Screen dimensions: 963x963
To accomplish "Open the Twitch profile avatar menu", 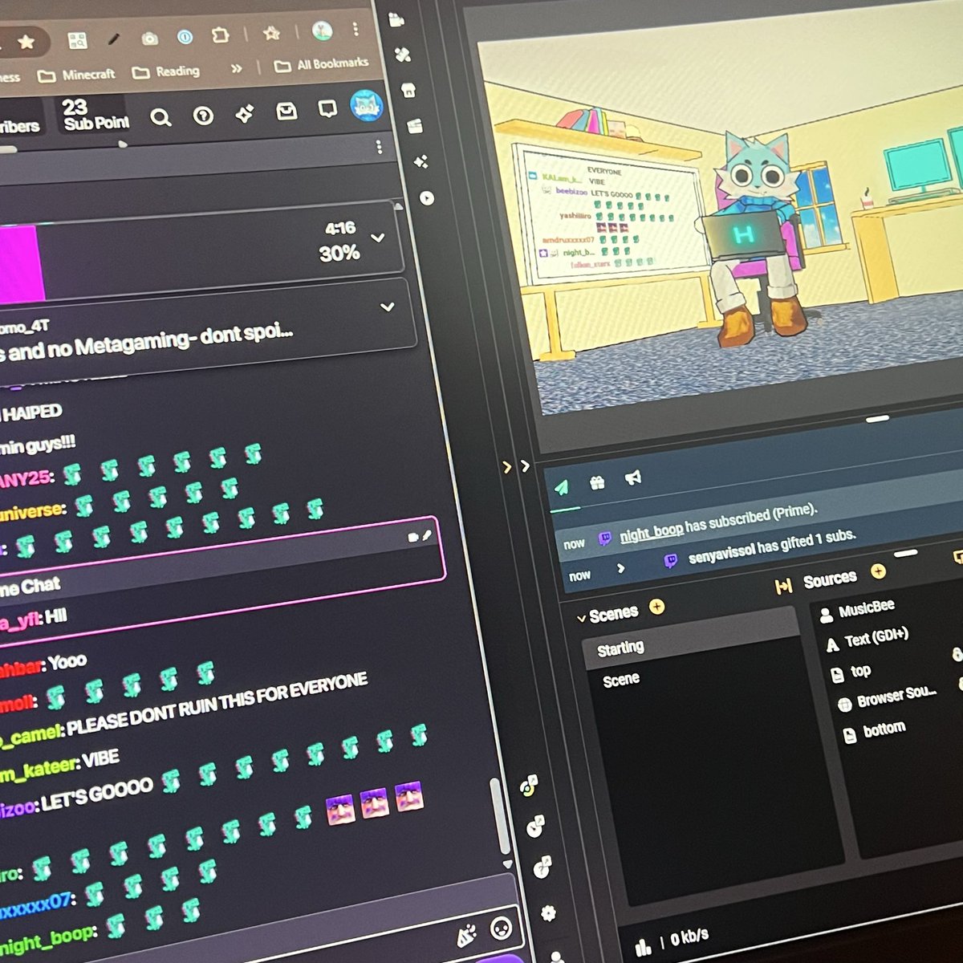I will [367, 106].
